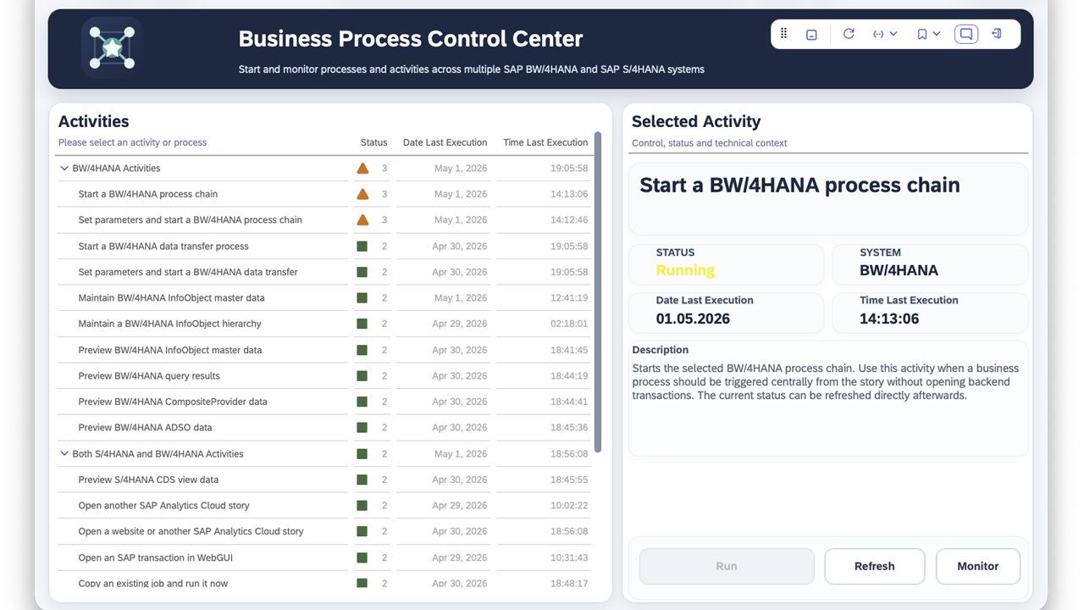Select 'Preview BW/4HANA query results'
The height and width of the screenshot is (610, 1084).
click(x=149, y=376)
